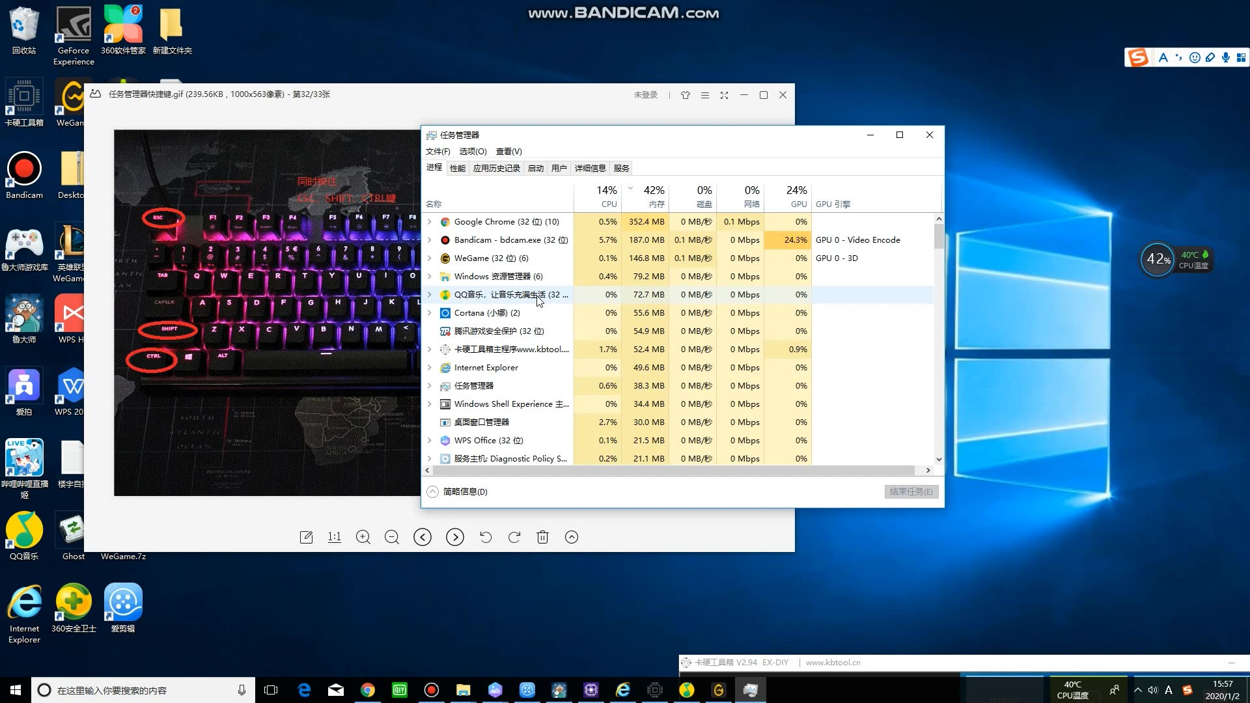Open 360安全卫士 desktop icon
Image resolution: width=1250 pixels, height=703 pixels.
tap(74, 609)
